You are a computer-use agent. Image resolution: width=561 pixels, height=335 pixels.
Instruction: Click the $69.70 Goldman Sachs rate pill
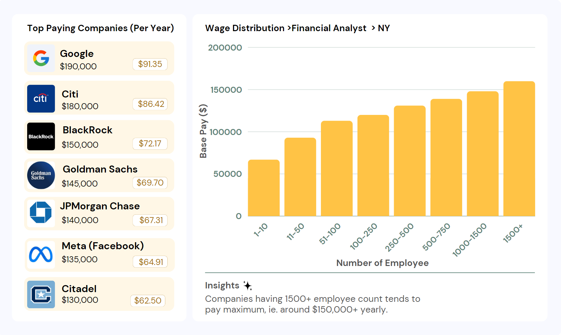pyautogui.click(x=150, y=183)
